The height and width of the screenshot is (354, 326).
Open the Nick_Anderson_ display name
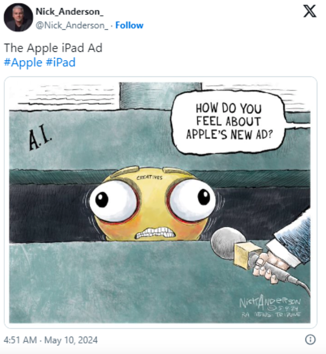click(x=70, y=12)
